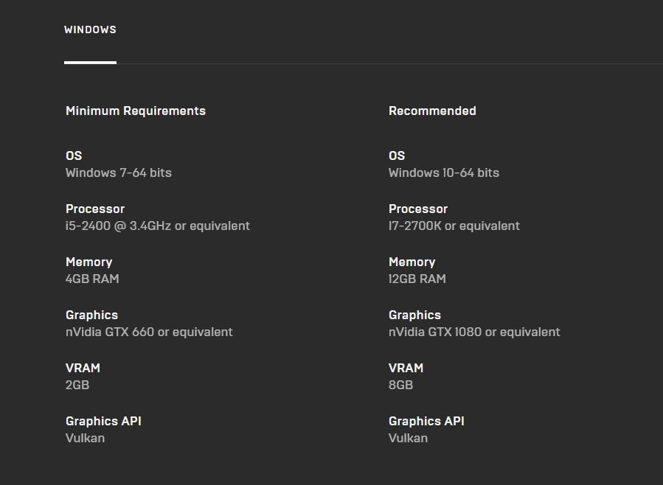Click the Recommended heading
This screenshot has width=663, height=485.
(432, 111)
